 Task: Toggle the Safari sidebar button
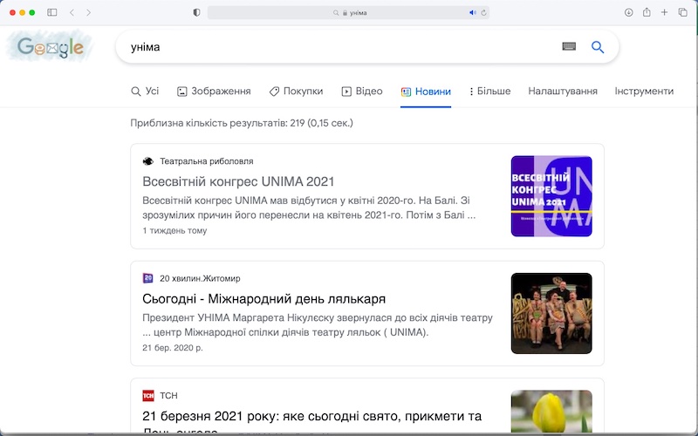(52, 12)
